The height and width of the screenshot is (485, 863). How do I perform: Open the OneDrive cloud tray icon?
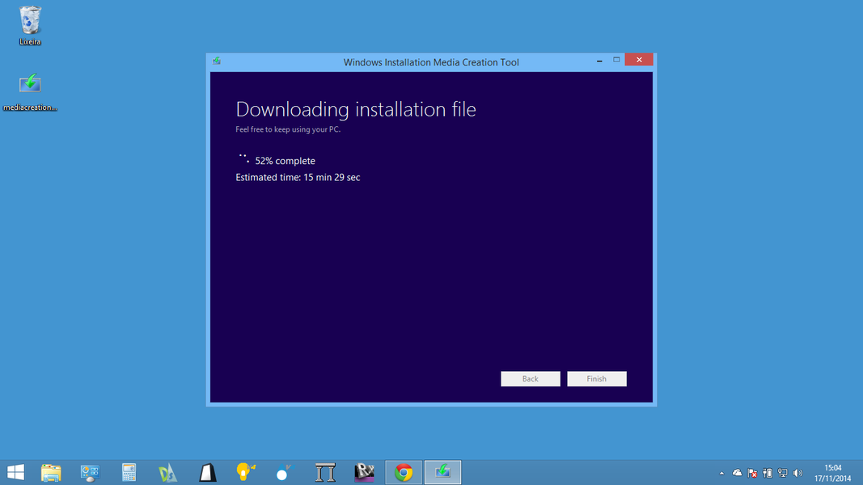(x=737, y=473)
